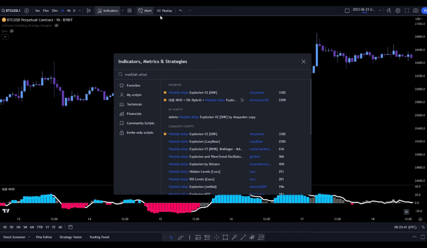The width and height of the screenshot is (427, 248).
Task: Switch to the 5m timeframe
Action: coord(37,10)
